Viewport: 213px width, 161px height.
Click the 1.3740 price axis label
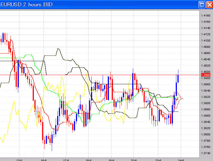205,153
